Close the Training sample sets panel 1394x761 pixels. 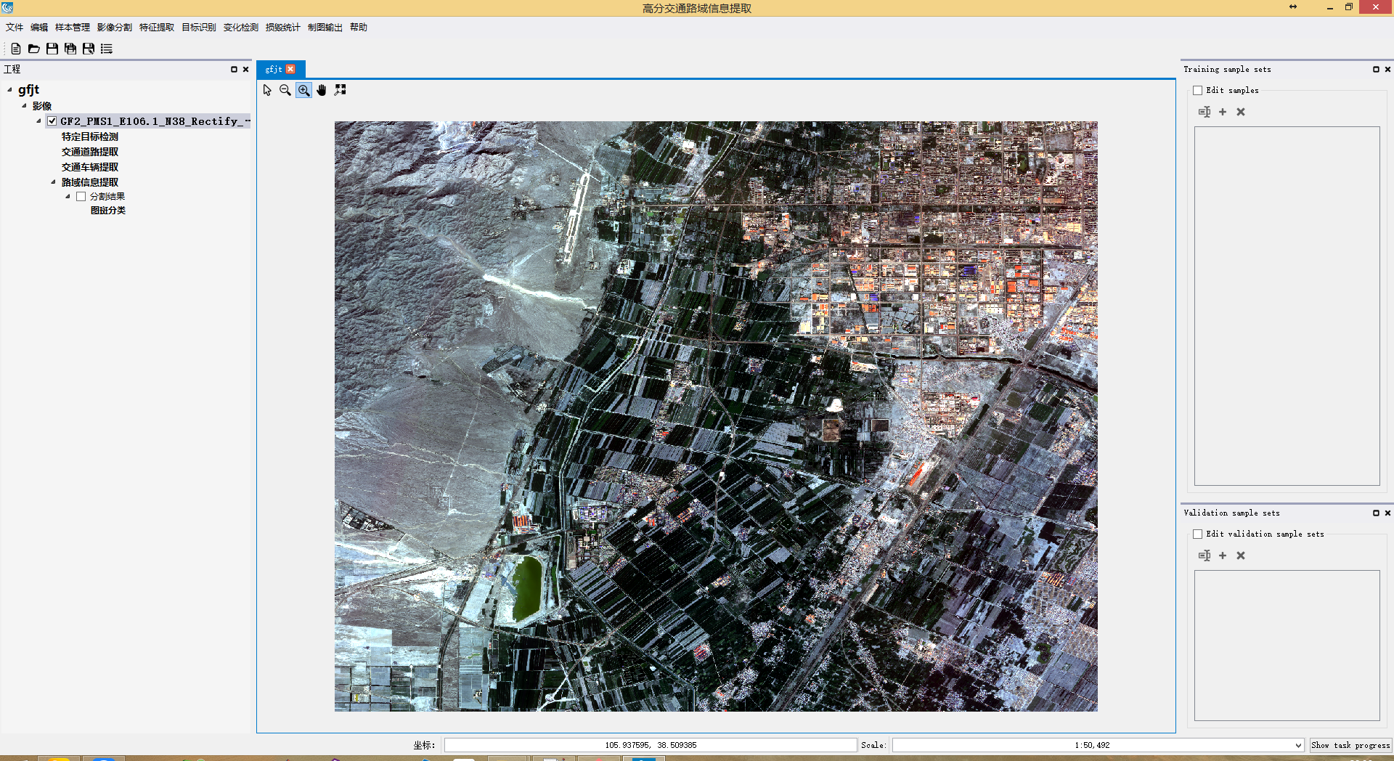[1387, 70]
